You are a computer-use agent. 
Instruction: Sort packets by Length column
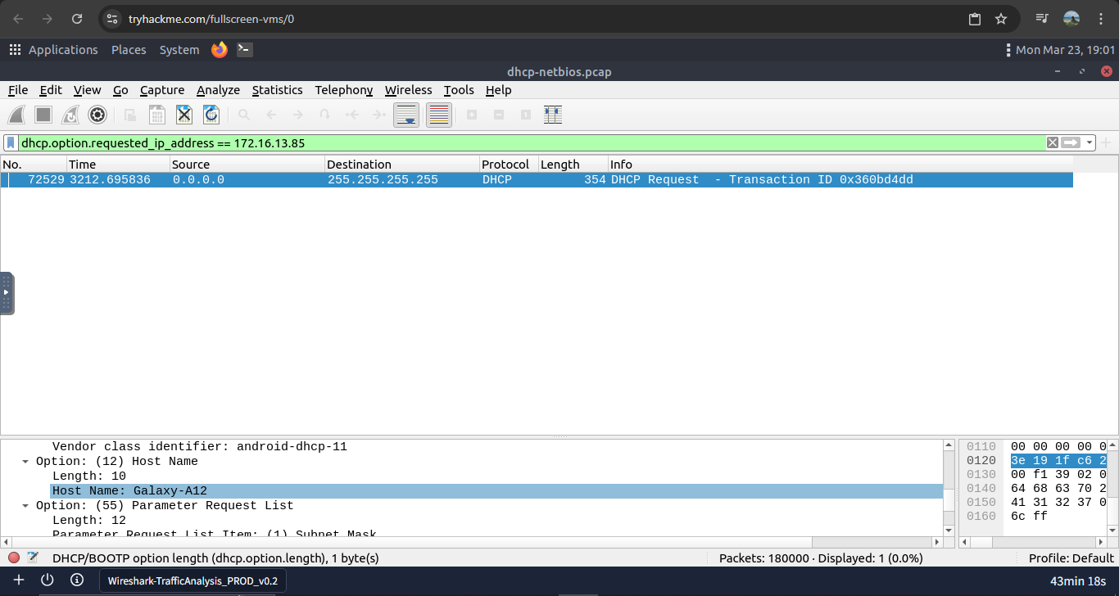click(572, 165)
